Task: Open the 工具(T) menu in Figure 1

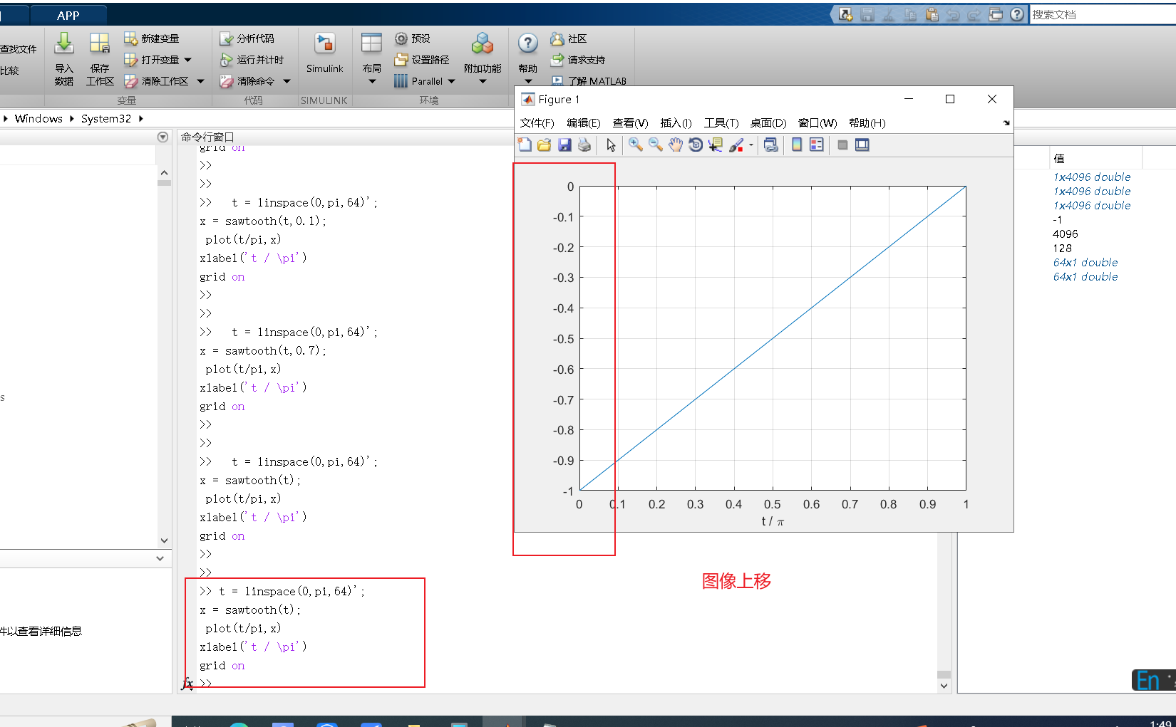Action: click(x=721, y=123)
